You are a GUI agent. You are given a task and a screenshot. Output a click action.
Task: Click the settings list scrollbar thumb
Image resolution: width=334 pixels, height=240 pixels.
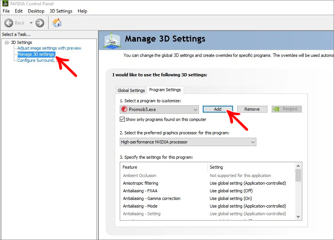298,176
